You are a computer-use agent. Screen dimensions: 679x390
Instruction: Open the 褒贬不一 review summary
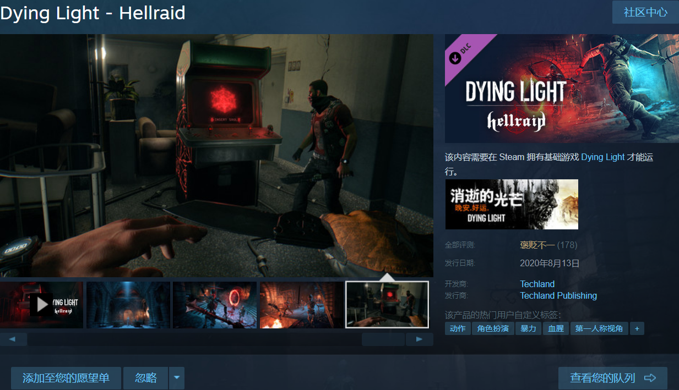coord(537,245)
